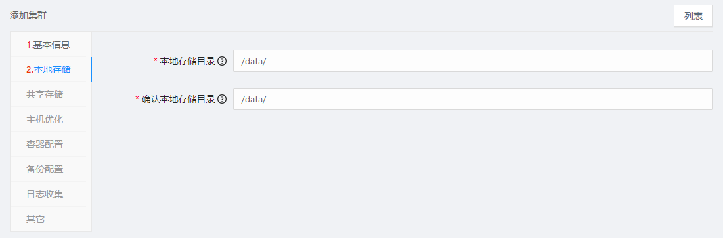Focus the 确认本地存储目录 input field

pos(473,99)
